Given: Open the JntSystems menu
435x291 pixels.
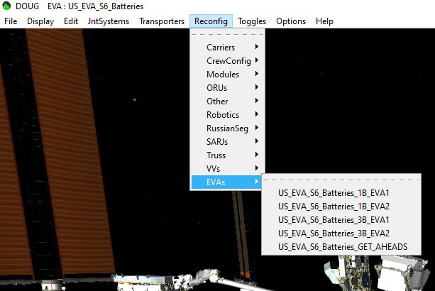Looking at the screenshot, I should [x=108, y=21].
